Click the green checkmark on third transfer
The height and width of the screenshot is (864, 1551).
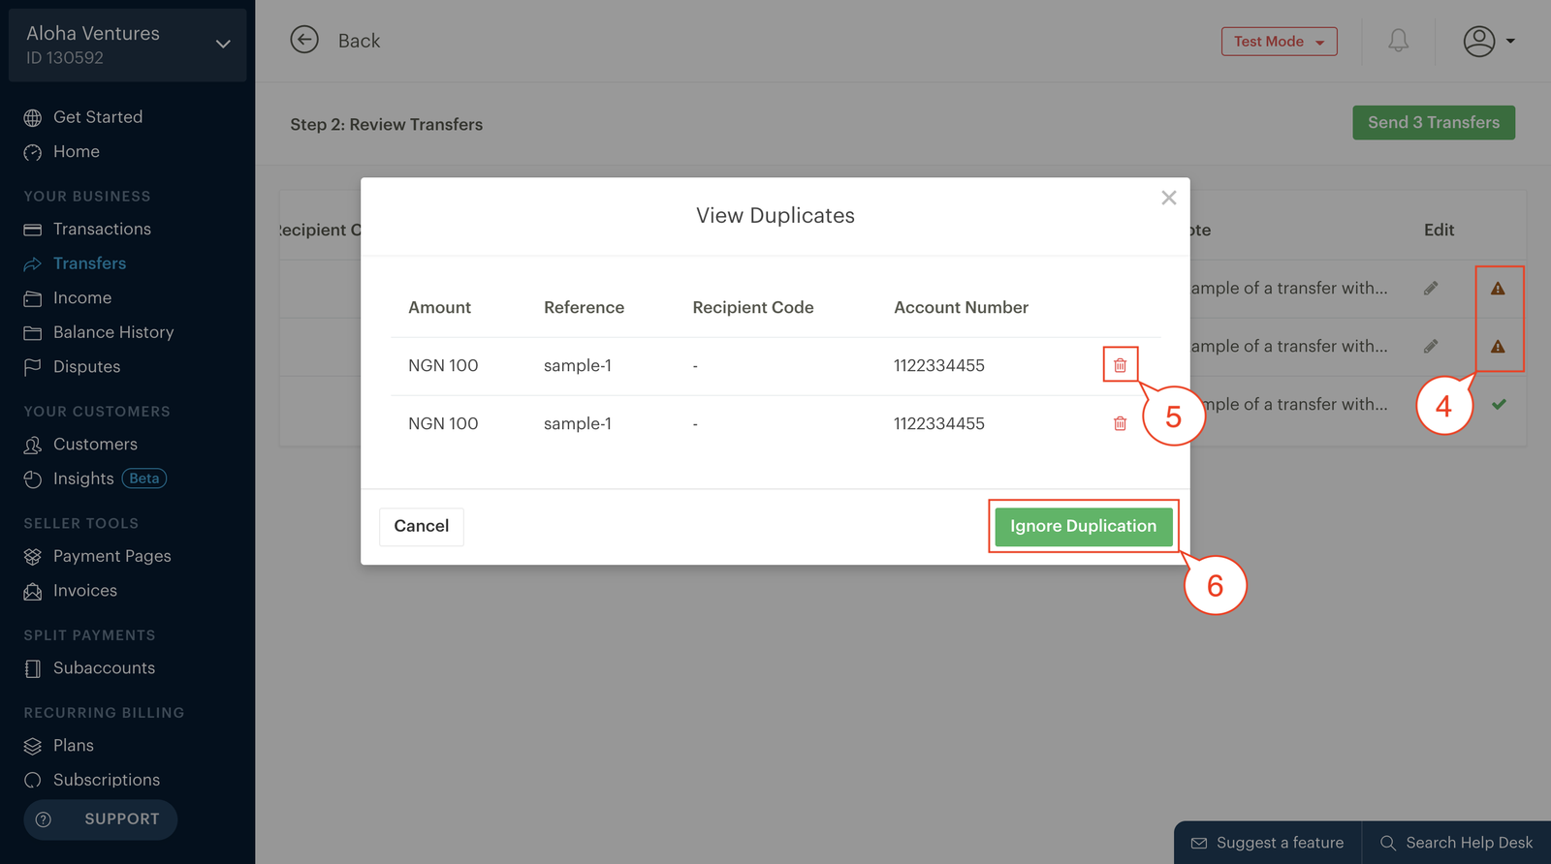pos(1499,404)
